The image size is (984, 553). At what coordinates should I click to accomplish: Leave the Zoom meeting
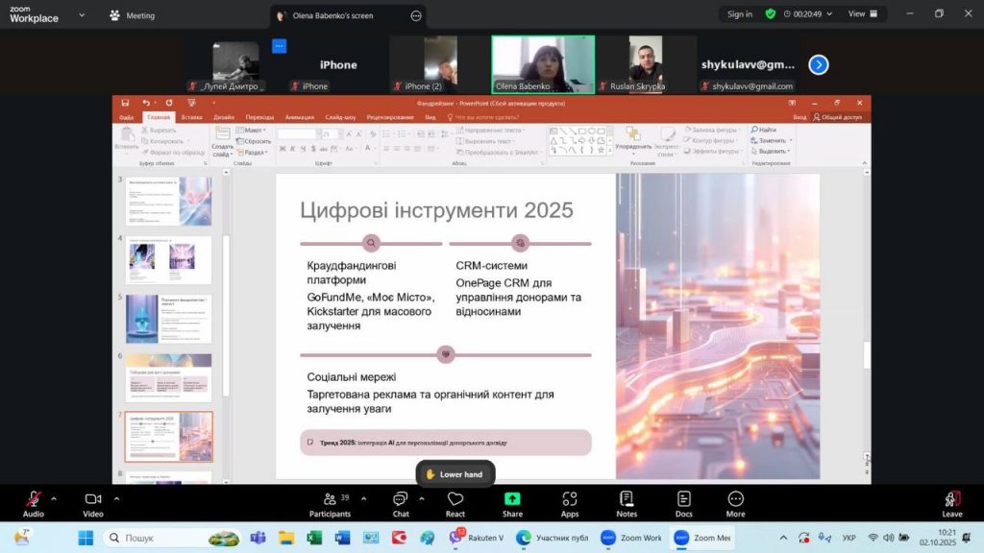point(951,503)
